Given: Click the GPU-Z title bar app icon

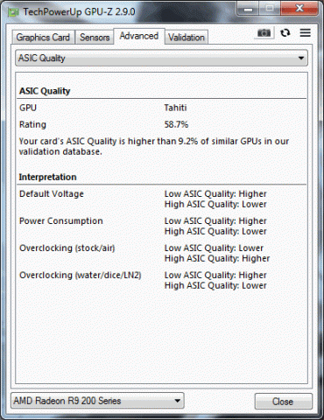Looking at the screenshot, I should (x=13, y=12).
